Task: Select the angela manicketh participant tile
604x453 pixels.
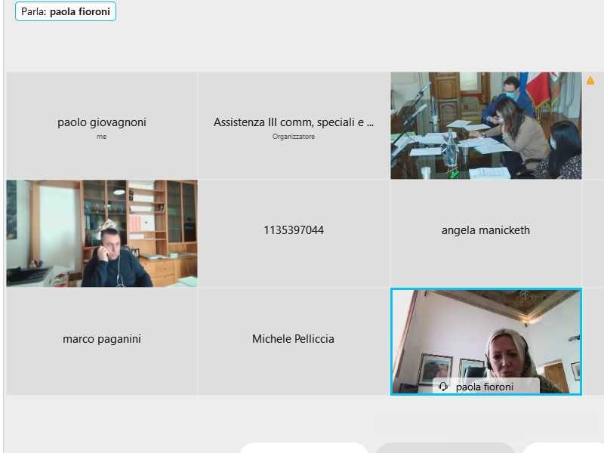Action: (x=485, y=233)
